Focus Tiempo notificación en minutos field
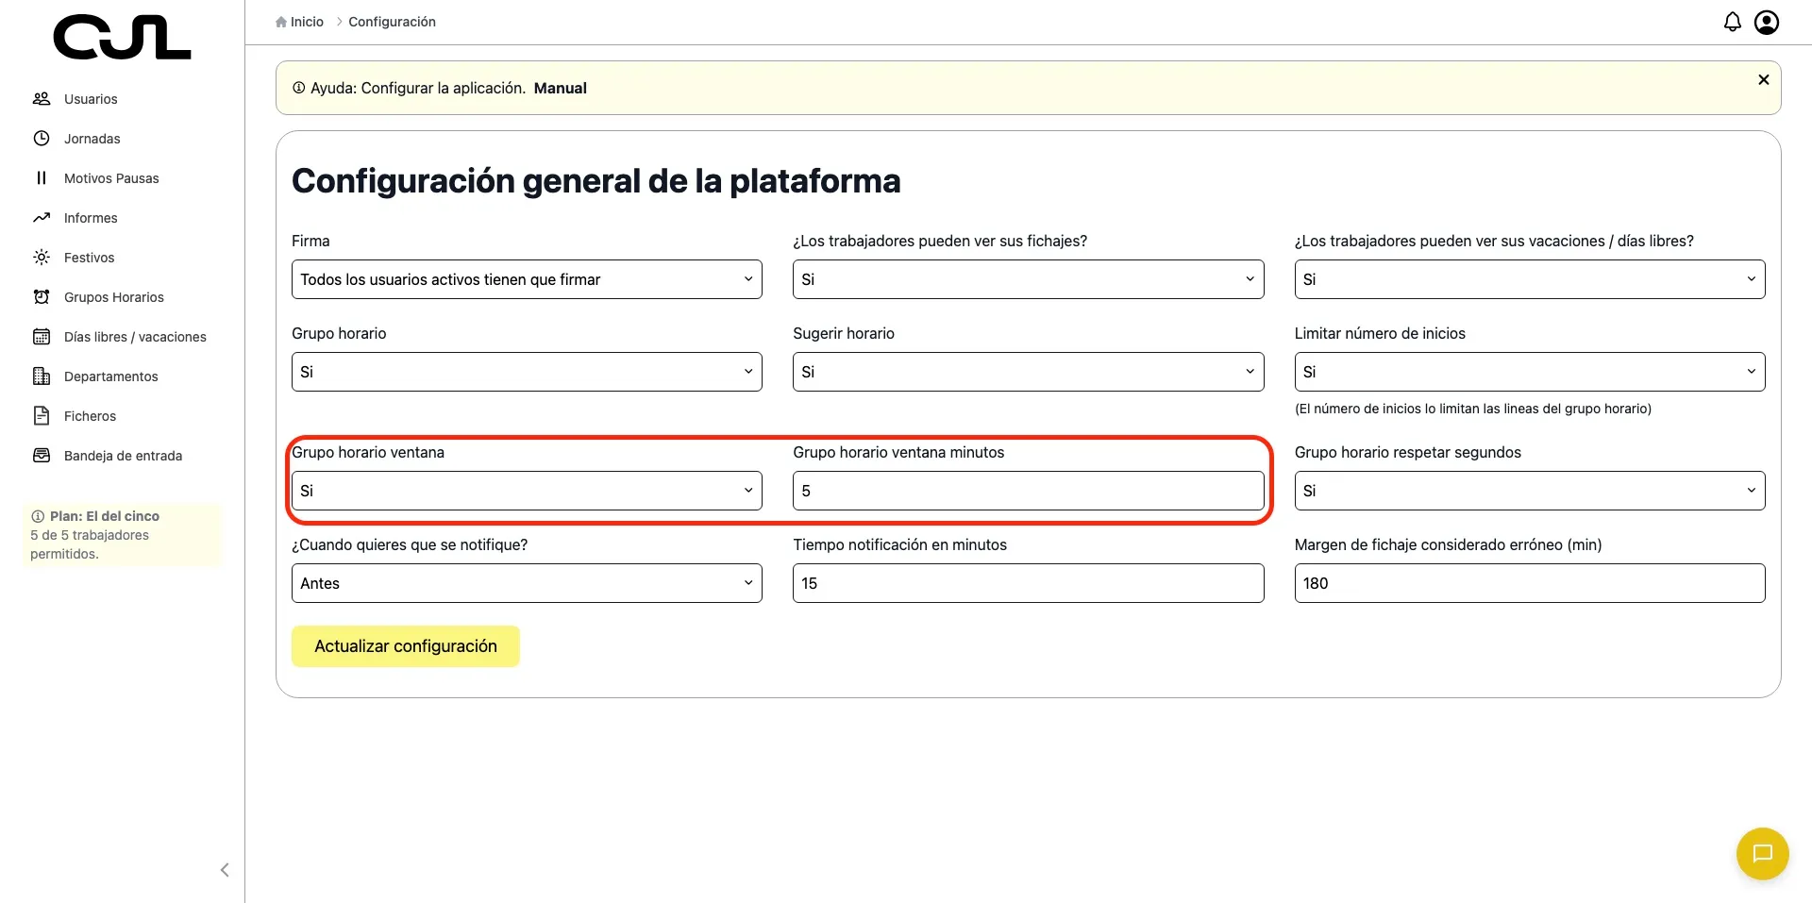1812x903 pixels. tap(1028, 583)
